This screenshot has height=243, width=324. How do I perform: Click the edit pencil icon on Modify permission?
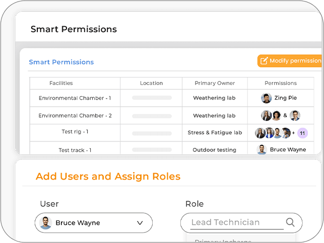[x=264, y=61]
